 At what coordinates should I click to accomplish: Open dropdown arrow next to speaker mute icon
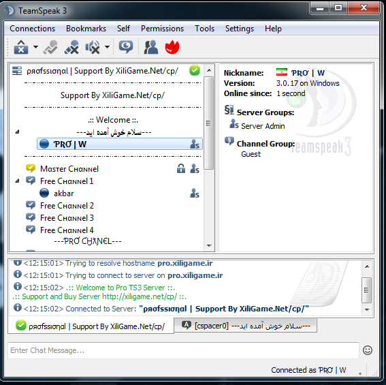(x=107, y=47)
